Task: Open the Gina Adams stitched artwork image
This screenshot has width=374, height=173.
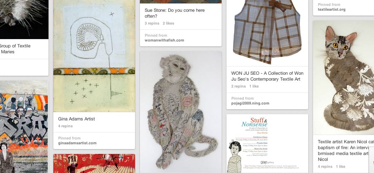Action: coord(94,56)
